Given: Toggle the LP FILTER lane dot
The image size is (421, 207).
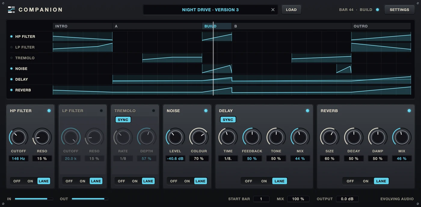Looking at the screenshot, I should coord(11,47).
